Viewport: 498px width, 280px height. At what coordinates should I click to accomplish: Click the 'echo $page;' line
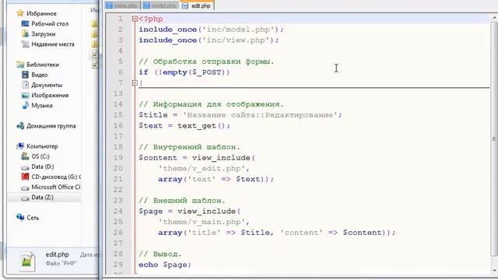click(165, 264)
